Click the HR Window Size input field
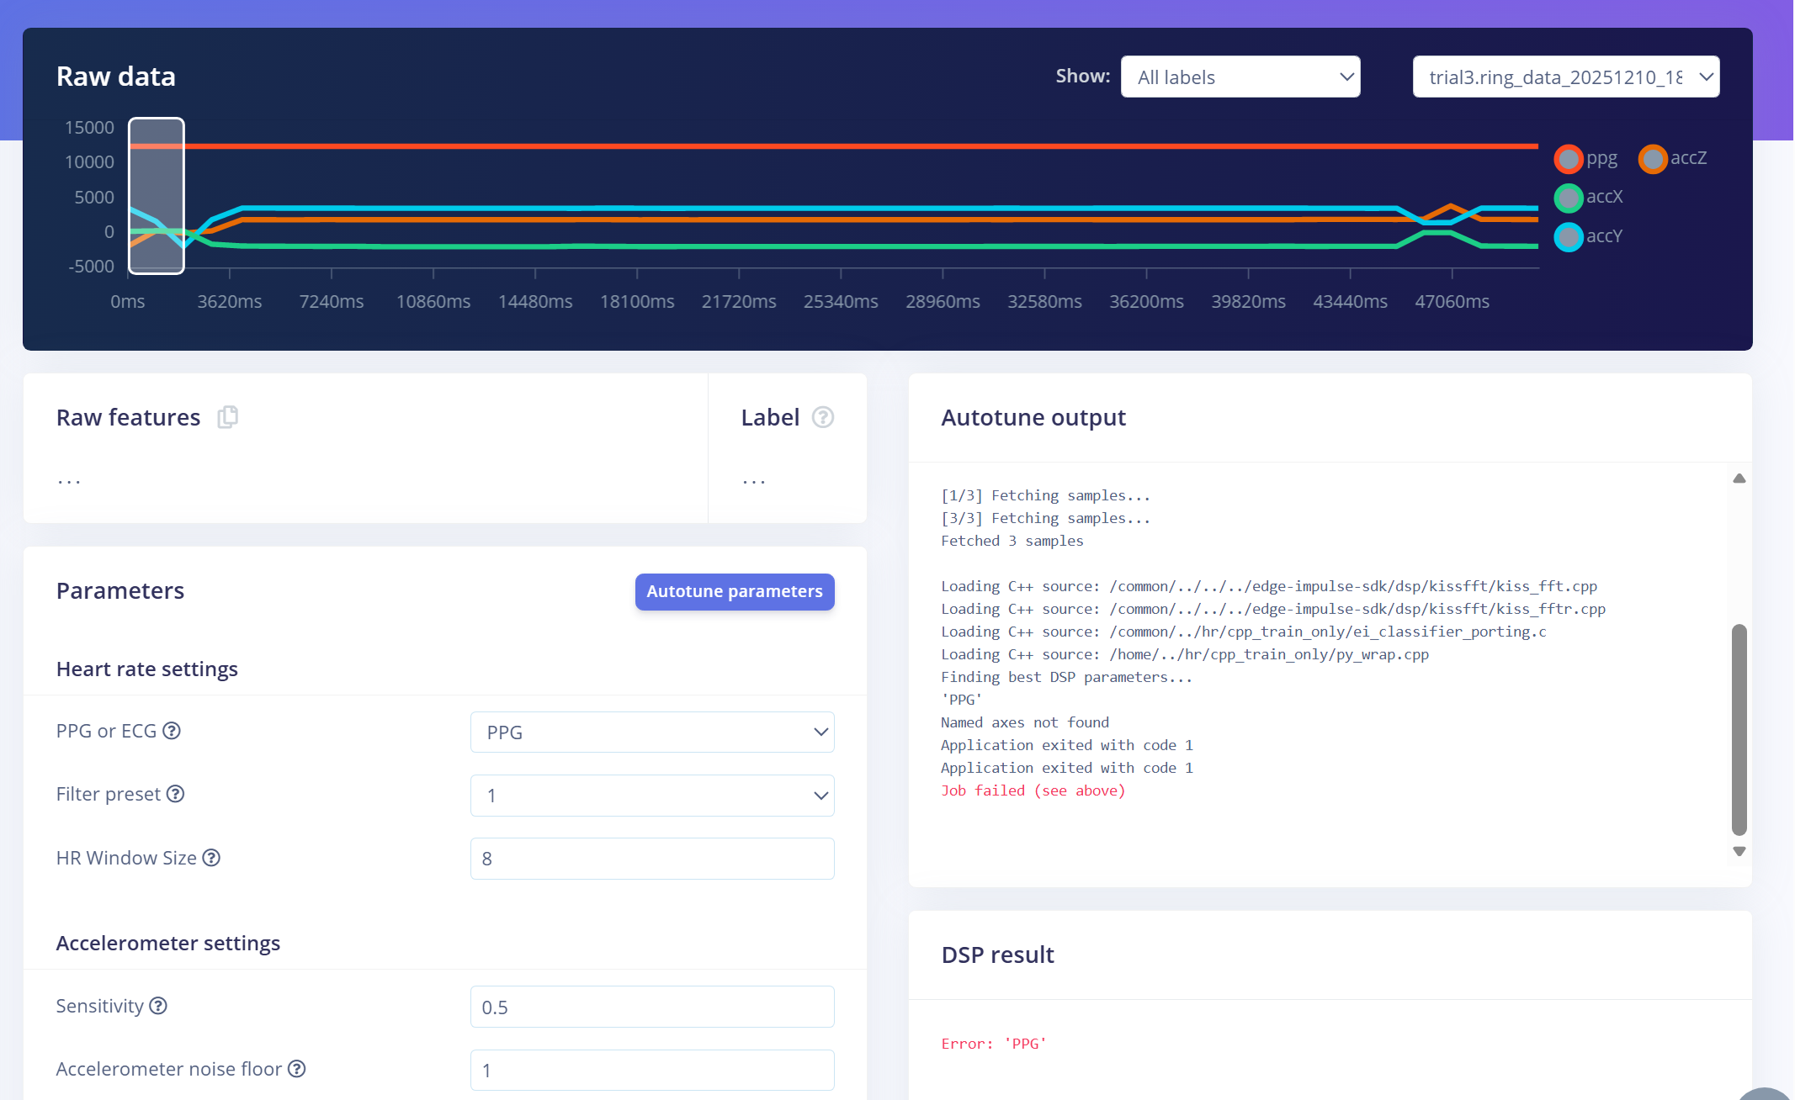This screenshot has height=1100, width=1795. click(652, 859)
